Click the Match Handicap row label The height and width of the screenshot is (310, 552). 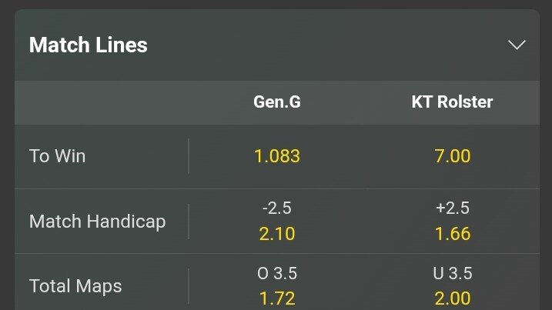[97, 222]
